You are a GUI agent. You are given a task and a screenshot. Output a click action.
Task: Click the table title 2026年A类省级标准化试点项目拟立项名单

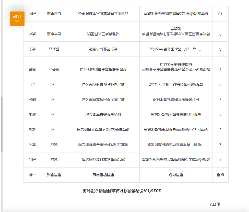point(122,191)
